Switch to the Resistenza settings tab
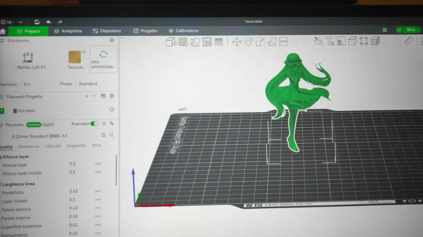The image size is (423, 237). point(29,146)
